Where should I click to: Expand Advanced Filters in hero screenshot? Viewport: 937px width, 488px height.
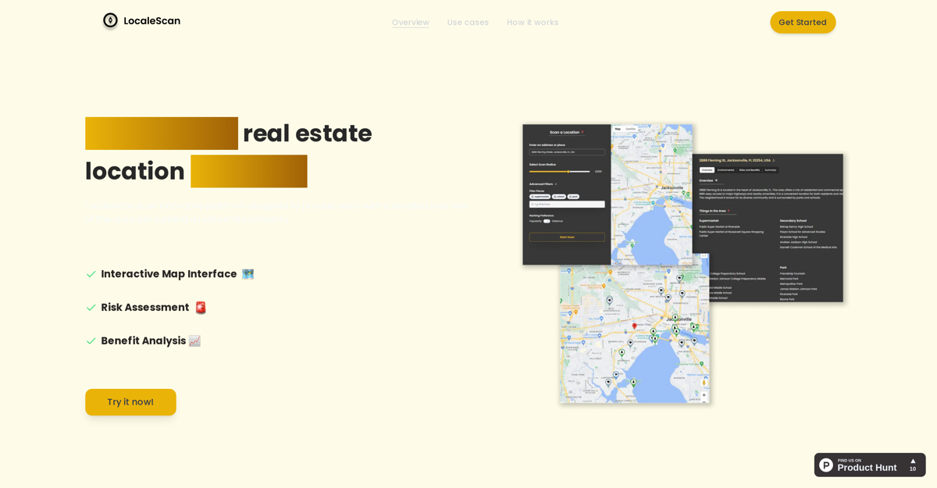[543, 184]
